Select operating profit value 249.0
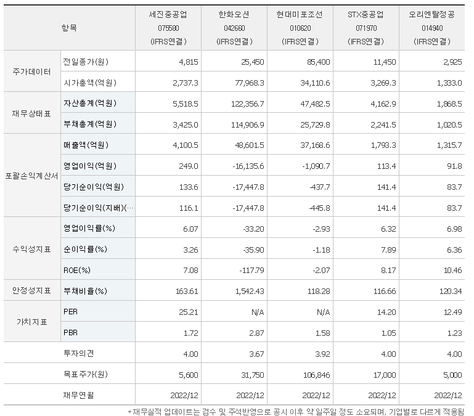474x416 pixels. (189, 166)
